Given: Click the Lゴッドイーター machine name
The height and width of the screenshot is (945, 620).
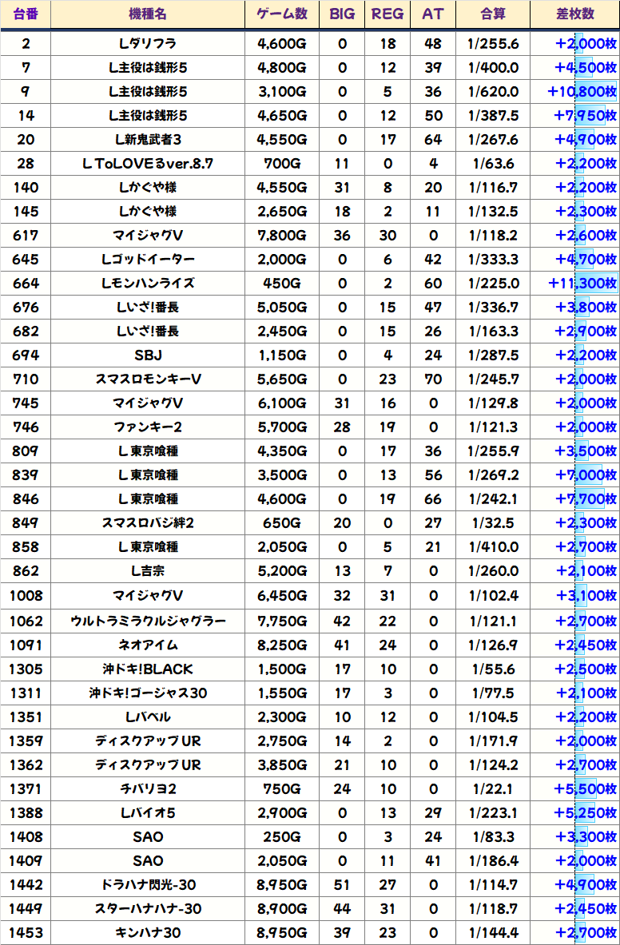Looking at the screenshot, I should (x=148, y=259).
